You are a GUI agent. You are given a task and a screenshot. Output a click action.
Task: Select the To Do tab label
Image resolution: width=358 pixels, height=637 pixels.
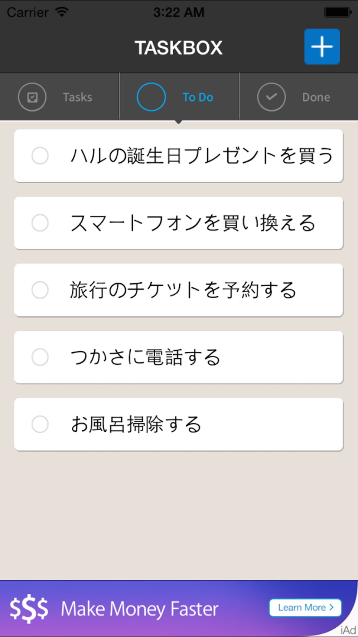click(198, 97)
